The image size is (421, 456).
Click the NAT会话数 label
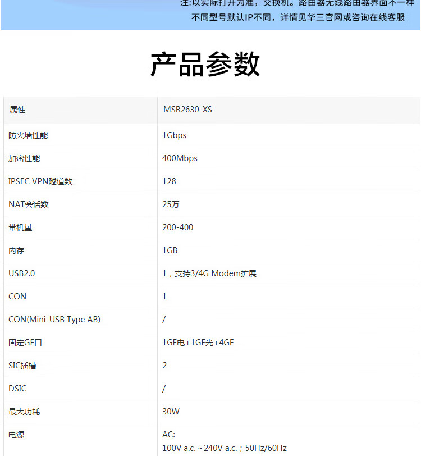point(29,204)
